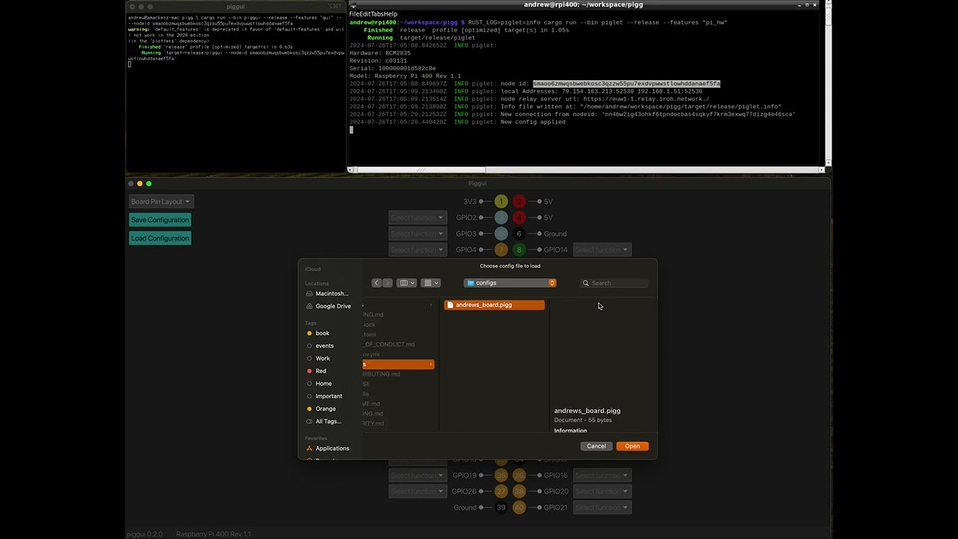
Task: Open column view options dropdown
Action: 407,283
